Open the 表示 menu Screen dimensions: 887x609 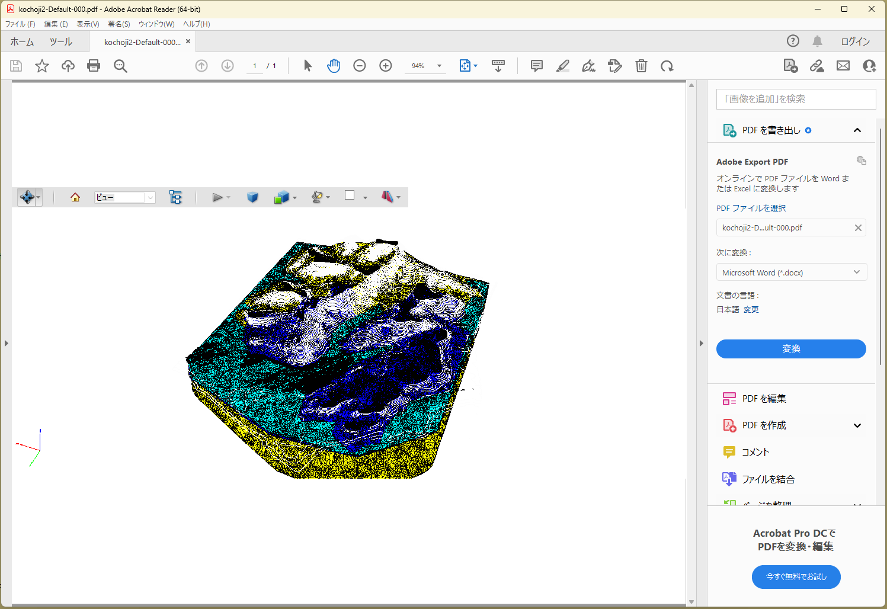(88, 24)
